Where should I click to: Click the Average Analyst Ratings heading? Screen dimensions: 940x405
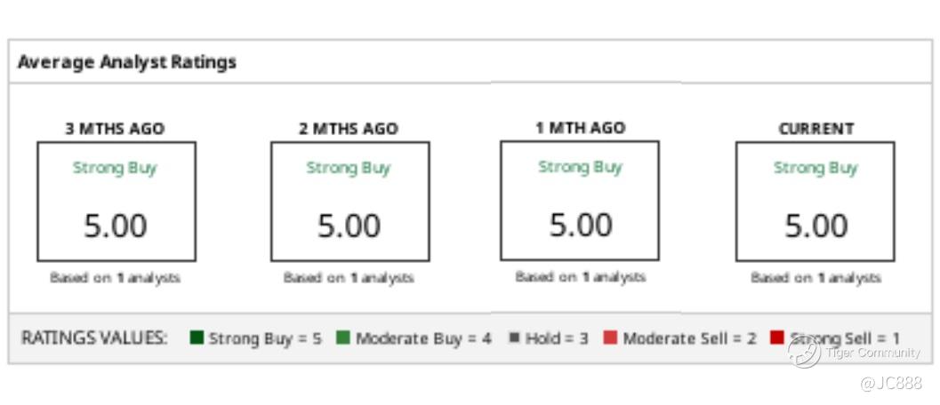pyautogui.click(x=127, y=61)
